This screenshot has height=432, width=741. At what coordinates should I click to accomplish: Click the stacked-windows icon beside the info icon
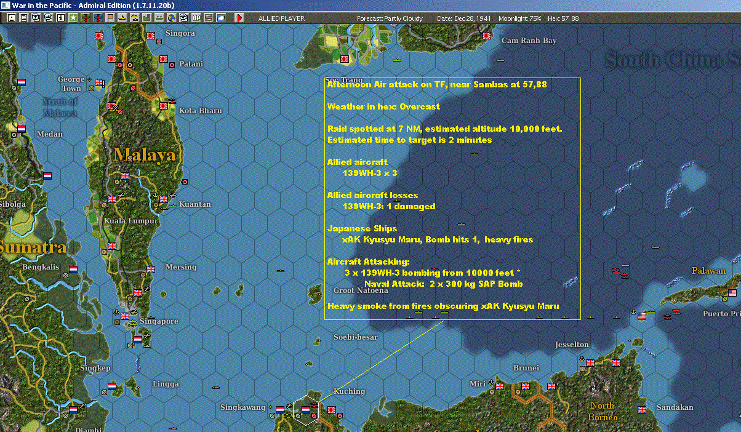pos(49,18)
